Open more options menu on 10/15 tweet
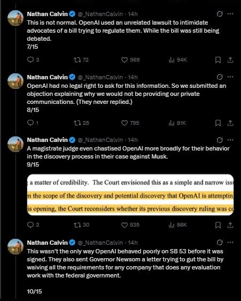 (x=230, y=242)
